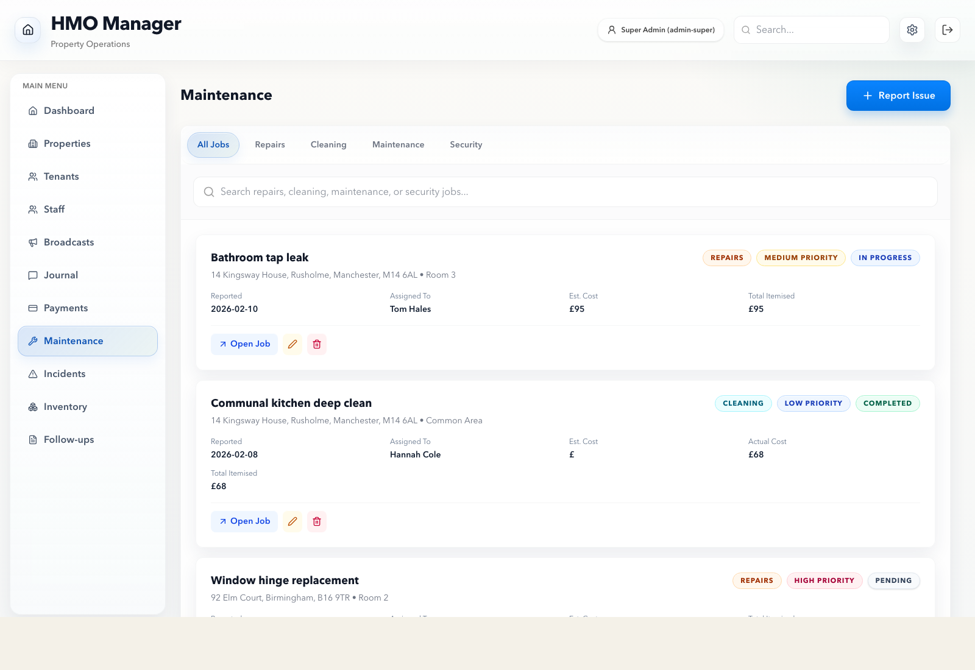Select the Properties building icon in sidebar
Viewport: 975px width, 670px height.
33,143
